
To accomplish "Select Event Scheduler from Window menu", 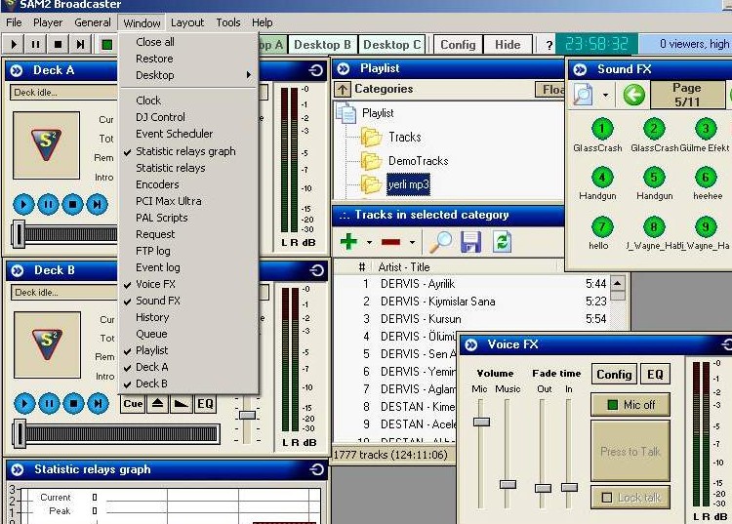I will pyautogui.click(x=174, y=134).
